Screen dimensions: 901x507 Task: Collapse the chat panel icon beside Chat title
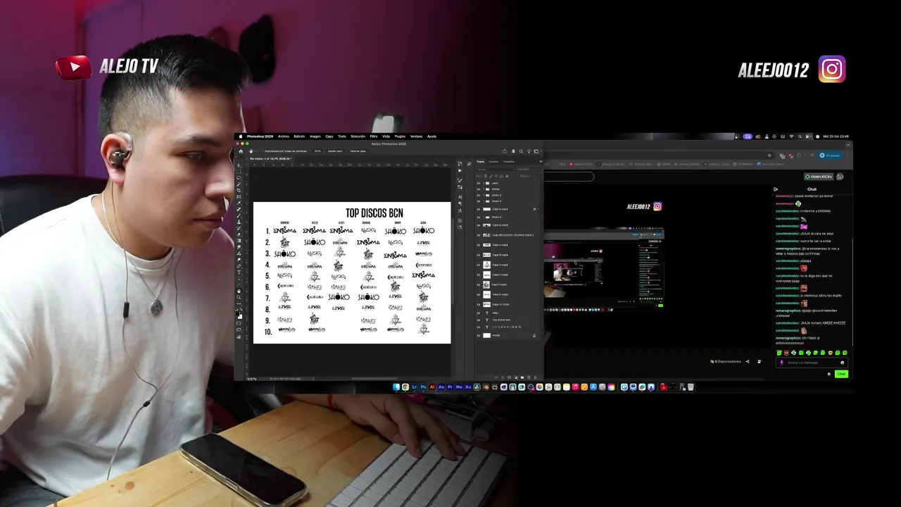click(x=776, y=189)
